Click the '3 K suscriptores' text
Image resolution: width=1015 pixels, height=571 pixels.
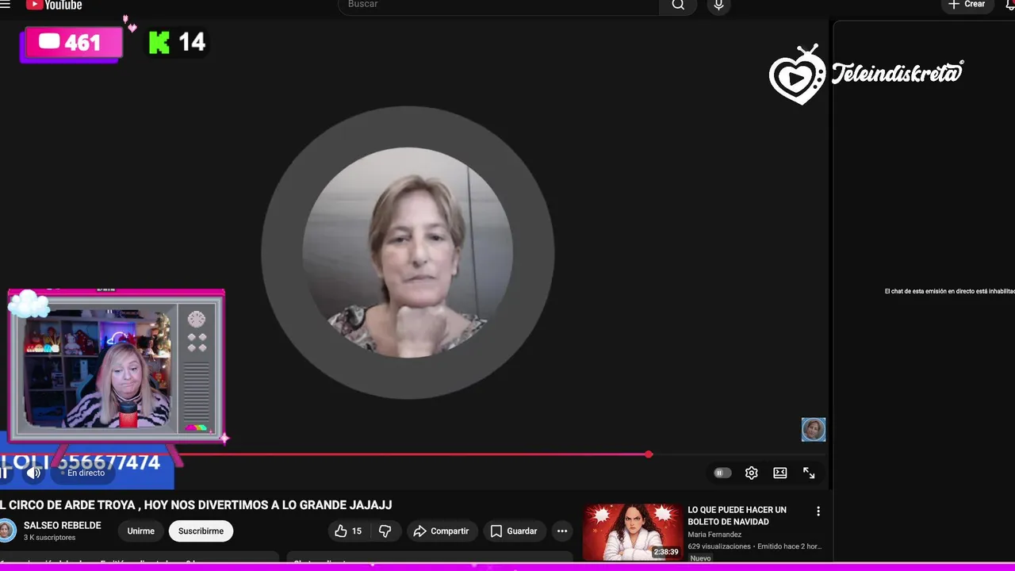tap(49, 538)
